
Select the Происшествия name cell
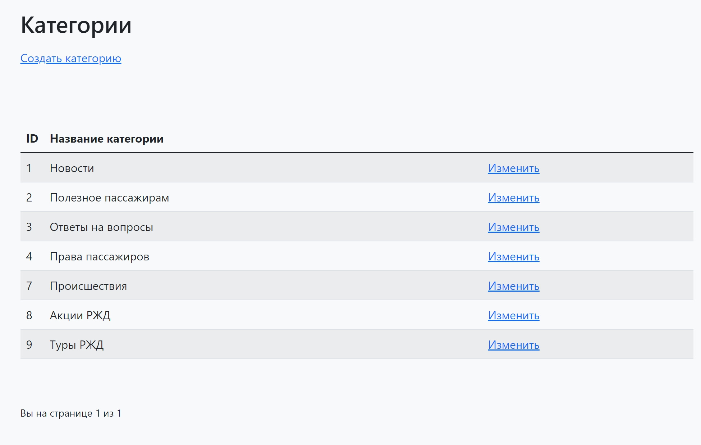tap(88, 286)
